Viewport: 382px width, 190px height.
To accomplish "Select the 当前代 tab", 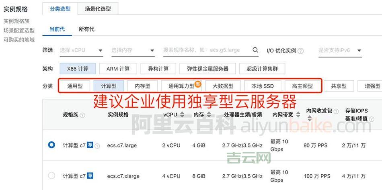I will pos(57,29).
